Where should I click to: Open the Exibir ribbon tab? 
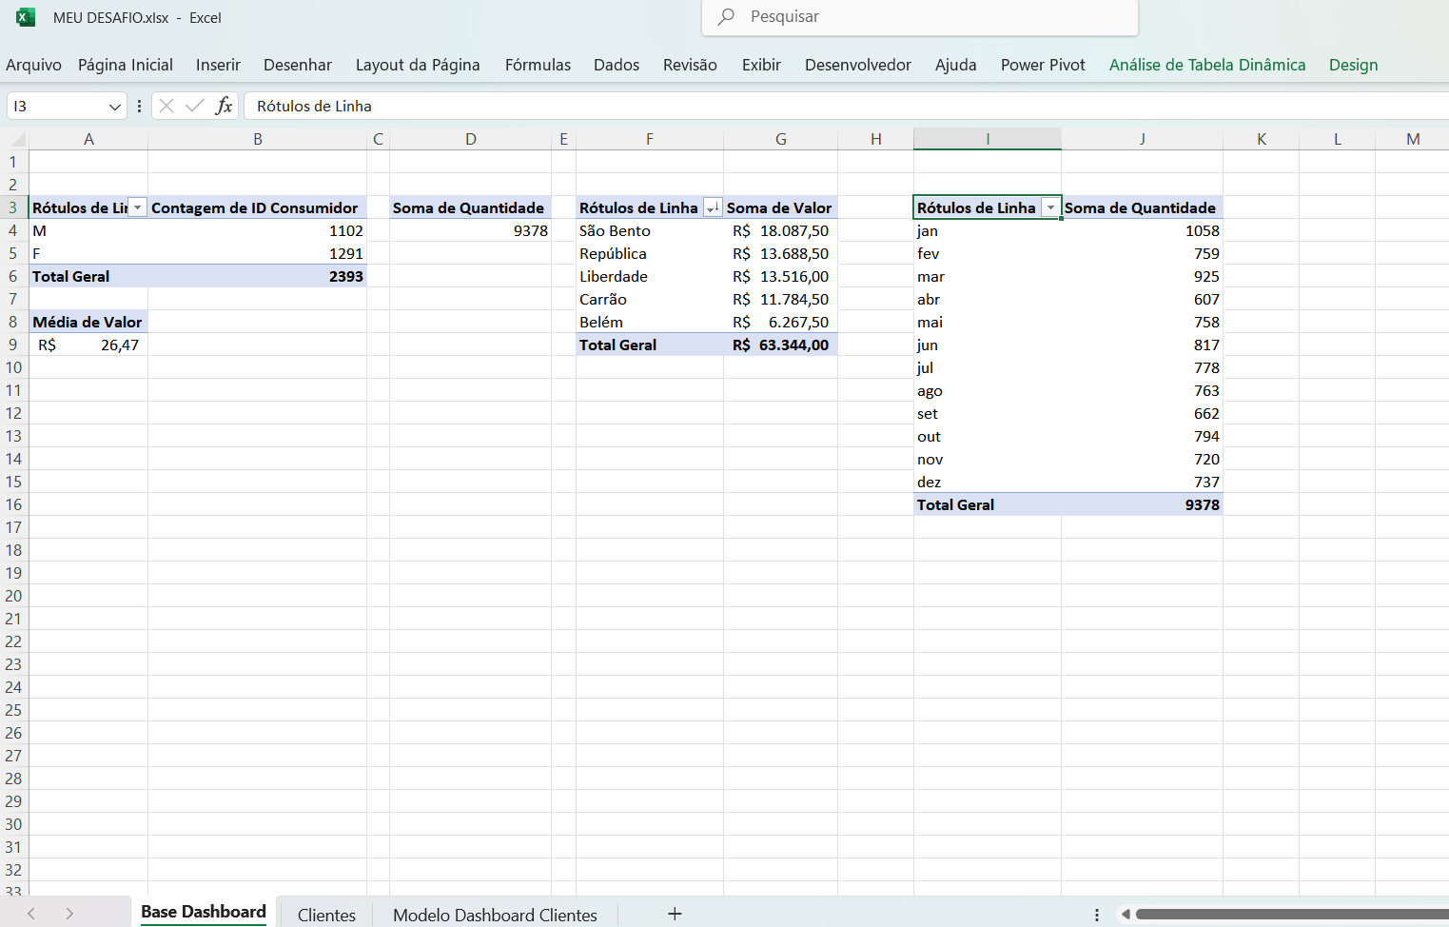click(x=761, y=65)
